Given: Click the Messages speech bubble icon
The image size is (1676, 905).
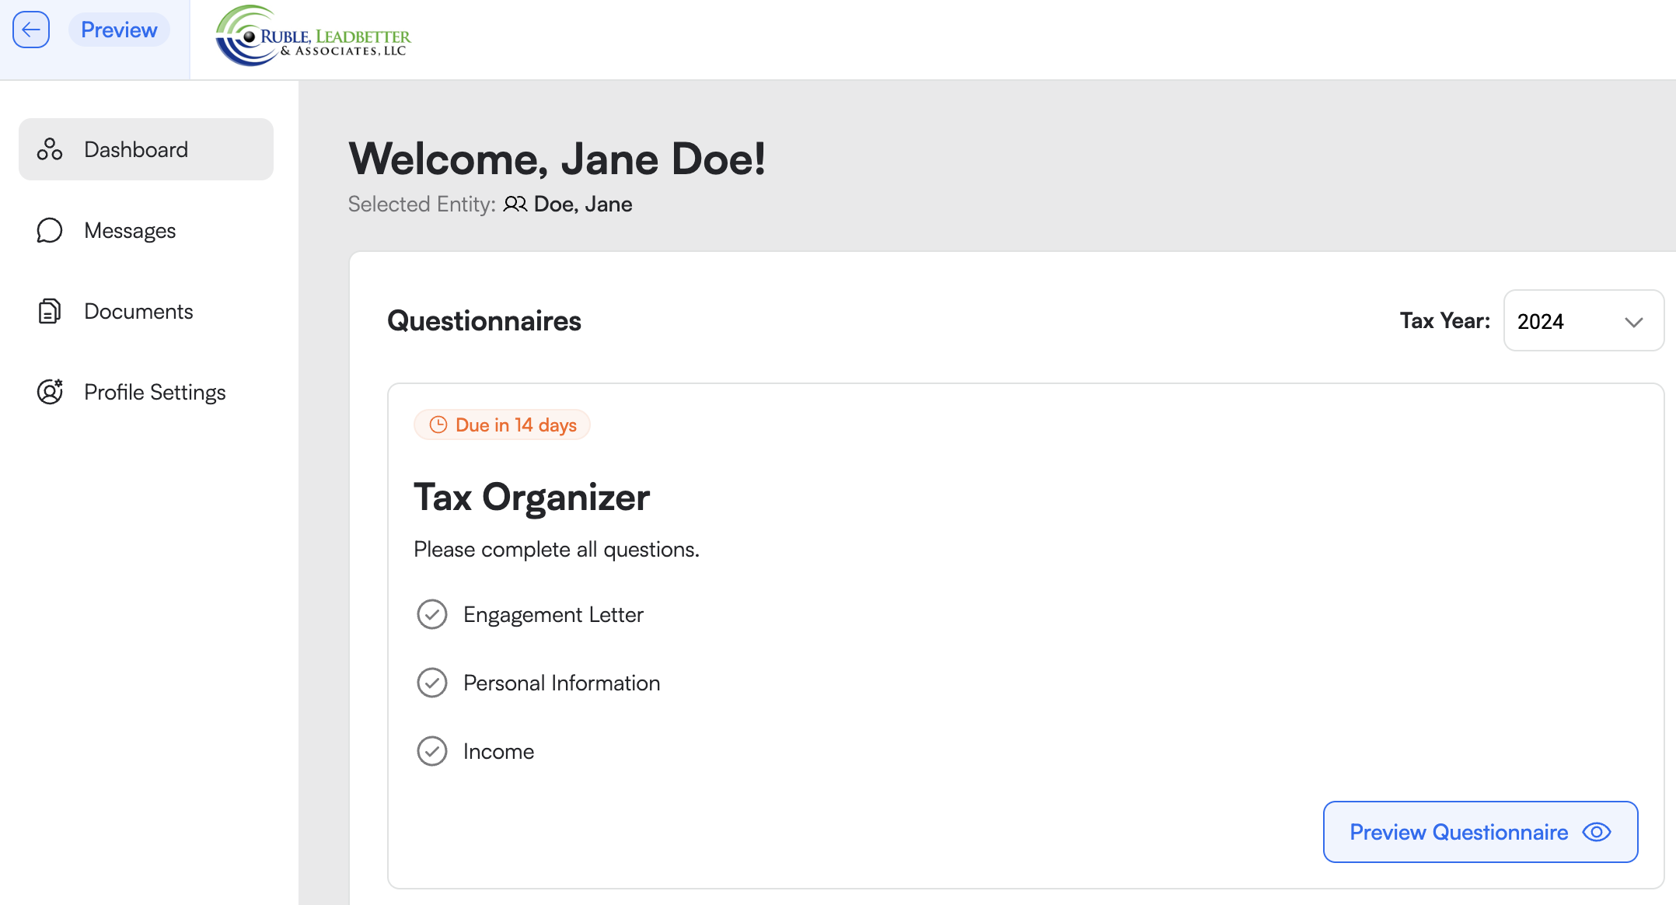Looking at the screenshot, I should 50,230.
